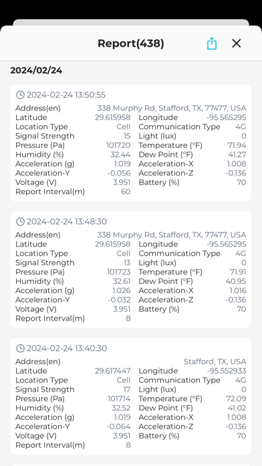262x466 pixels.
Task: Select the 2024-02-24 13:40:30 timestamp
Action: click(x=67, y=348)
